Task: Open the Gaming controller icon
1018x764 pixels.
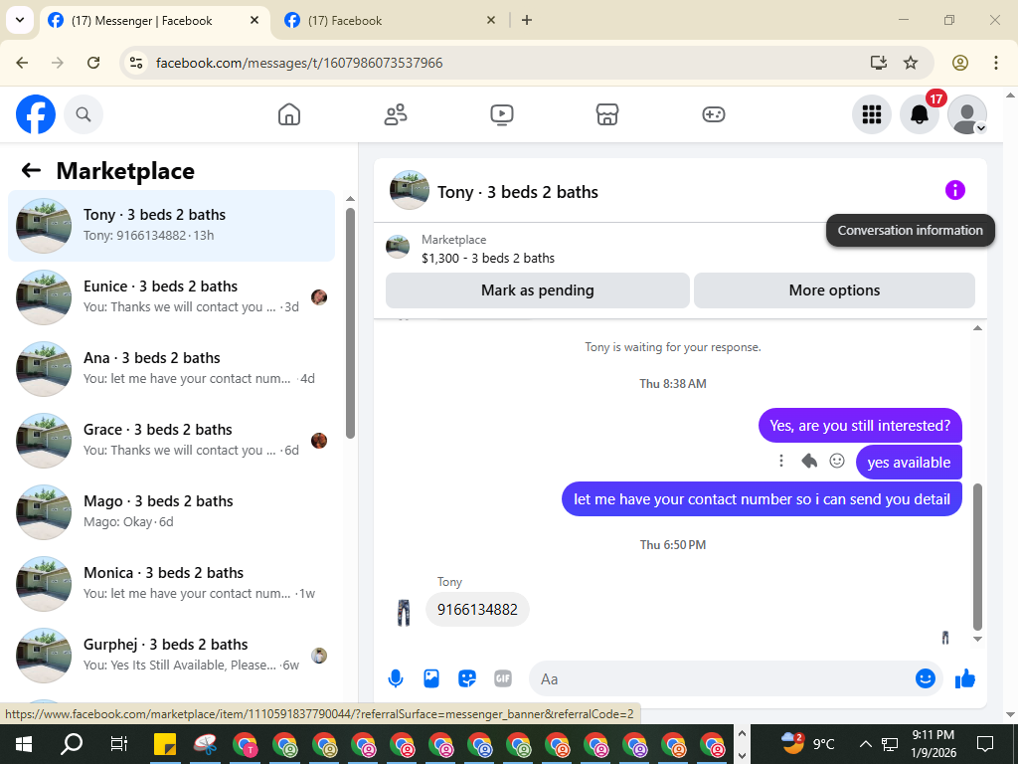Action: 714,114
